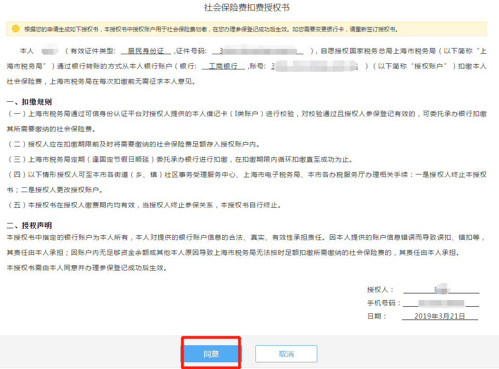The height and width of the screenshot is (369, 499).
Task: Click the blurred 证件号码 value field
Action: (x=261, y=51)
